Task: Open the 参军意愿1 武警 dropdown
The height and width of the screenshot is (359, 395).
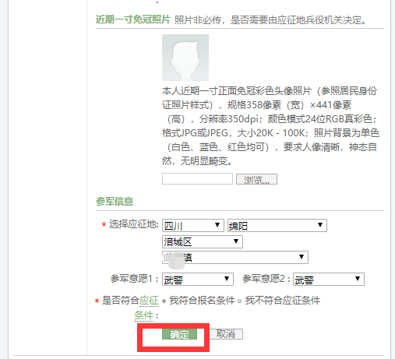Action: tap(198, 280)
